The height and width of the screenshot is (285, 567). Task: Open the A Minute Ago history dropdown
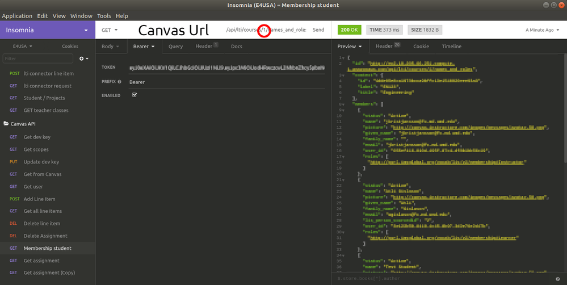tap(542, 30)
